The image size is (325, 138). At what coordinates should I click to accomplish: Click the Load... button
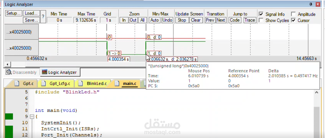tap(31, 13)
